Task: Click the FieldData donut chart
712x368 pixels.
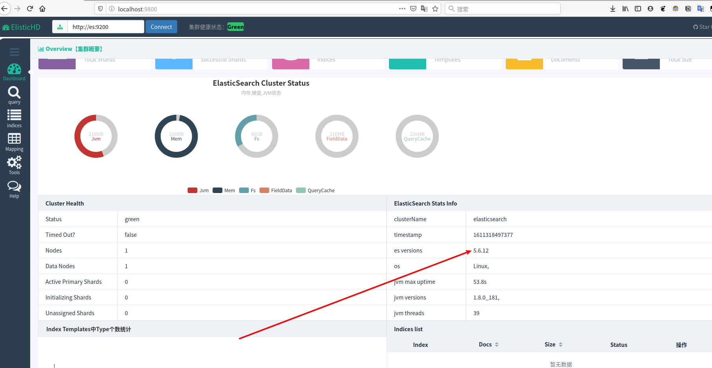Action: coord(337,136)
